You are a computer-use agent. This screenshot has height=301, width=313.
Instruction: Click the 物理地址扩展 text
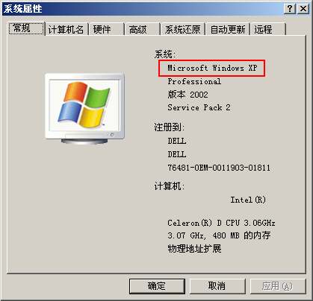click(x=194, y=248)
